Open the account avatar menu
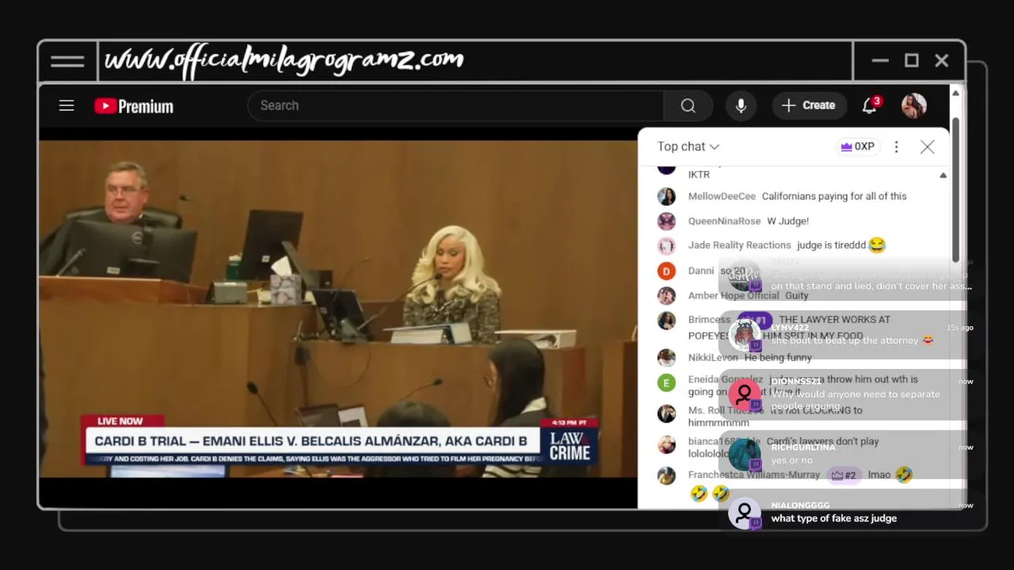Screen dimensions: 1014x570 pos(914,105)
